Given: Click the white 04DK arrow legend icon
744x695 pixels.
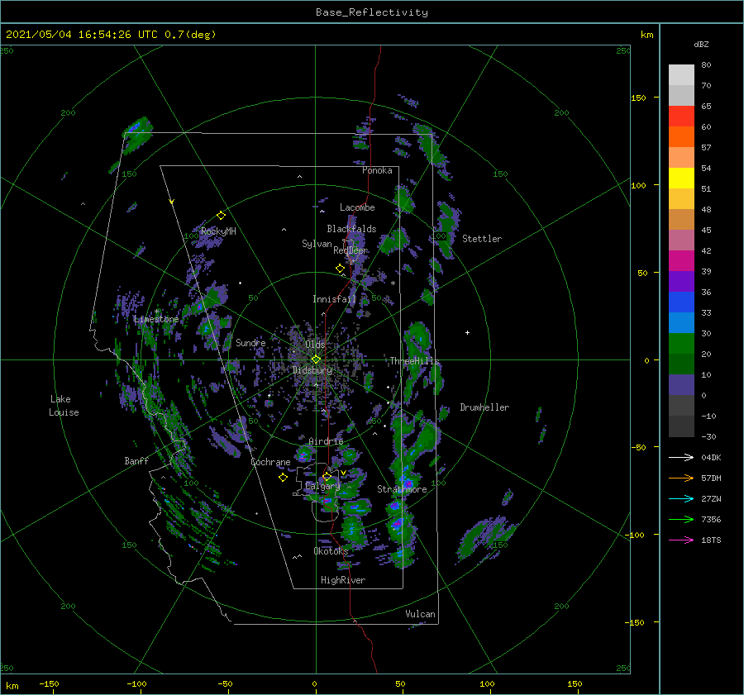Looking at the screenshot, I should click(x=681, y=457).
